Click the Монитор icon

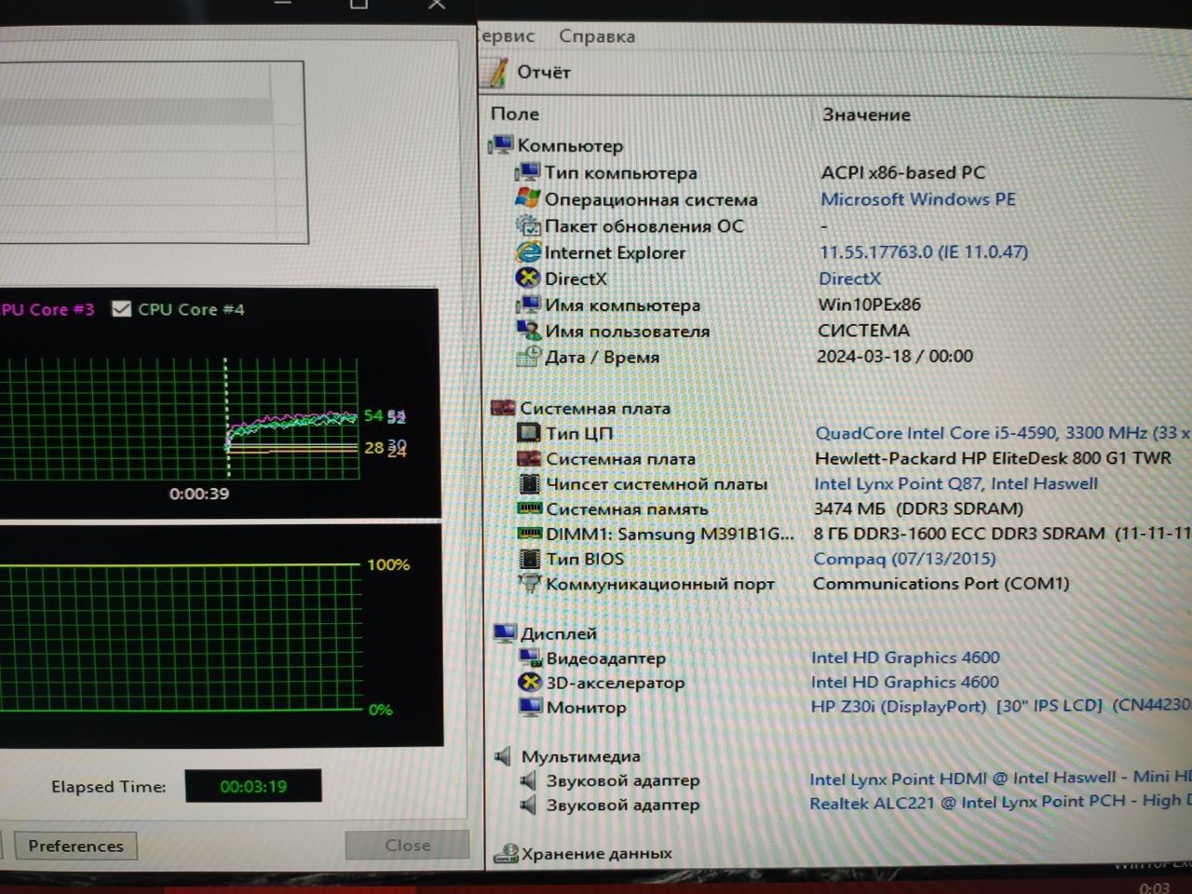(x=530, y=707)
